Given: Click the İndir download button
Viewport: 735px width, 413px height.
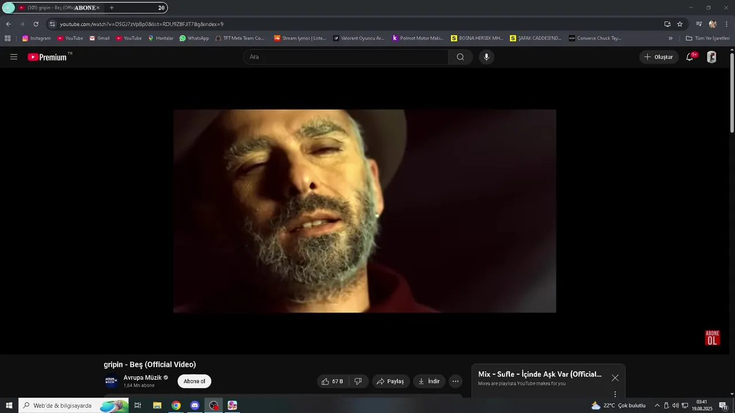Looking at the screenshot, I should [x=429, y=381].
